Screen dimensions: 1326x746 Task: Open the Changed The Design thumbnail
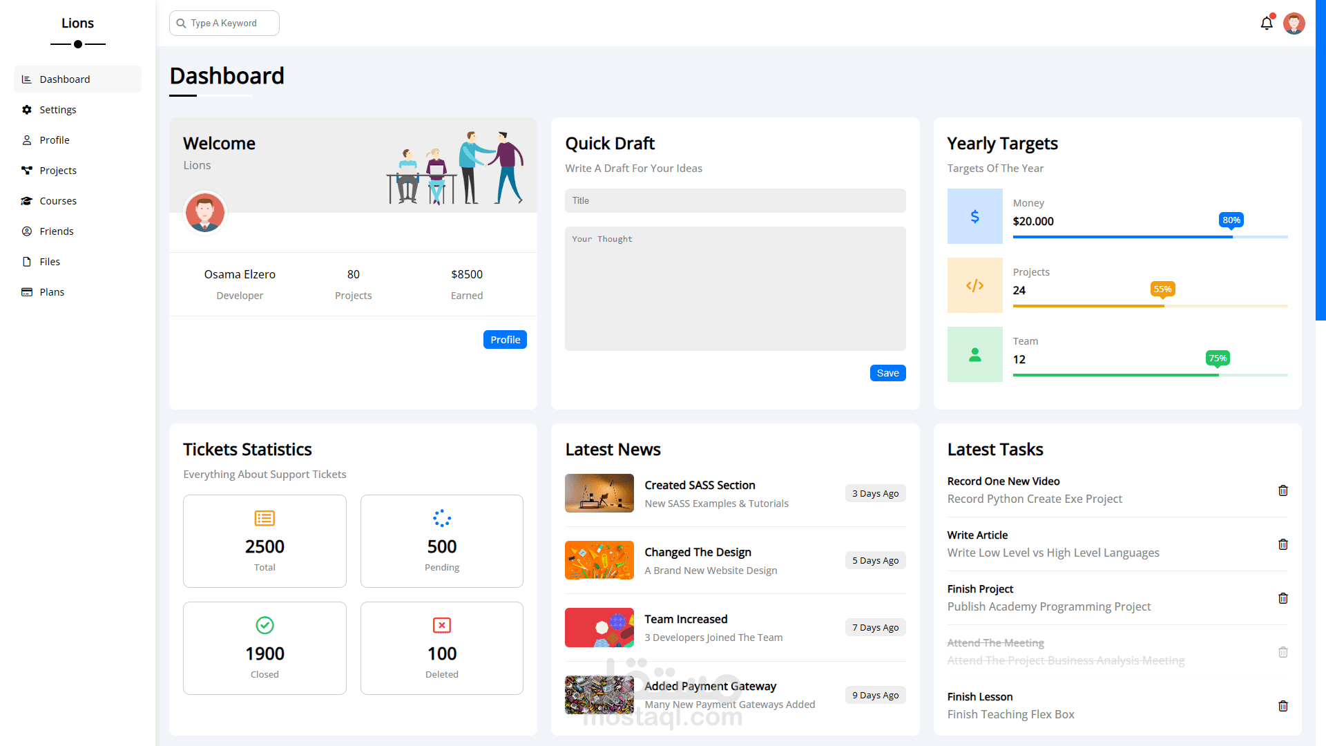[599, 560]
